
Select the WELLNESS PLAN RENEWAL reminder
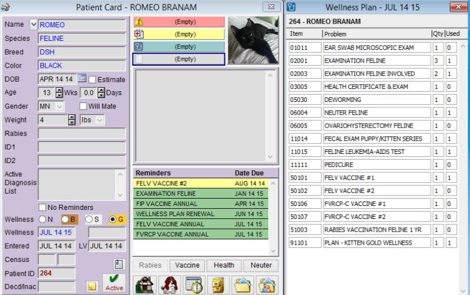click(201, 214)
